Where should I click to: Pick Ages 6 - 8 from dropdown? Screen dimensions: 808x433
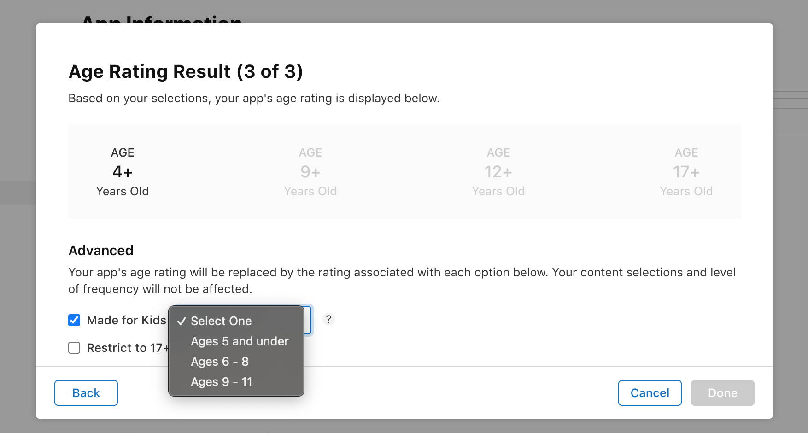click(220, 362)
